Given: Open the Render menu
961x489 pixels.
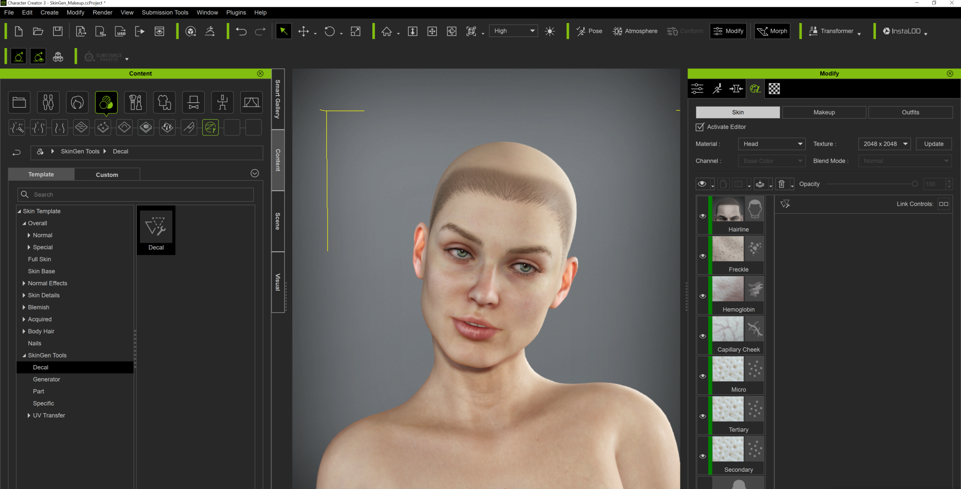Looking at the screenshot, I should tap(102, 12).
